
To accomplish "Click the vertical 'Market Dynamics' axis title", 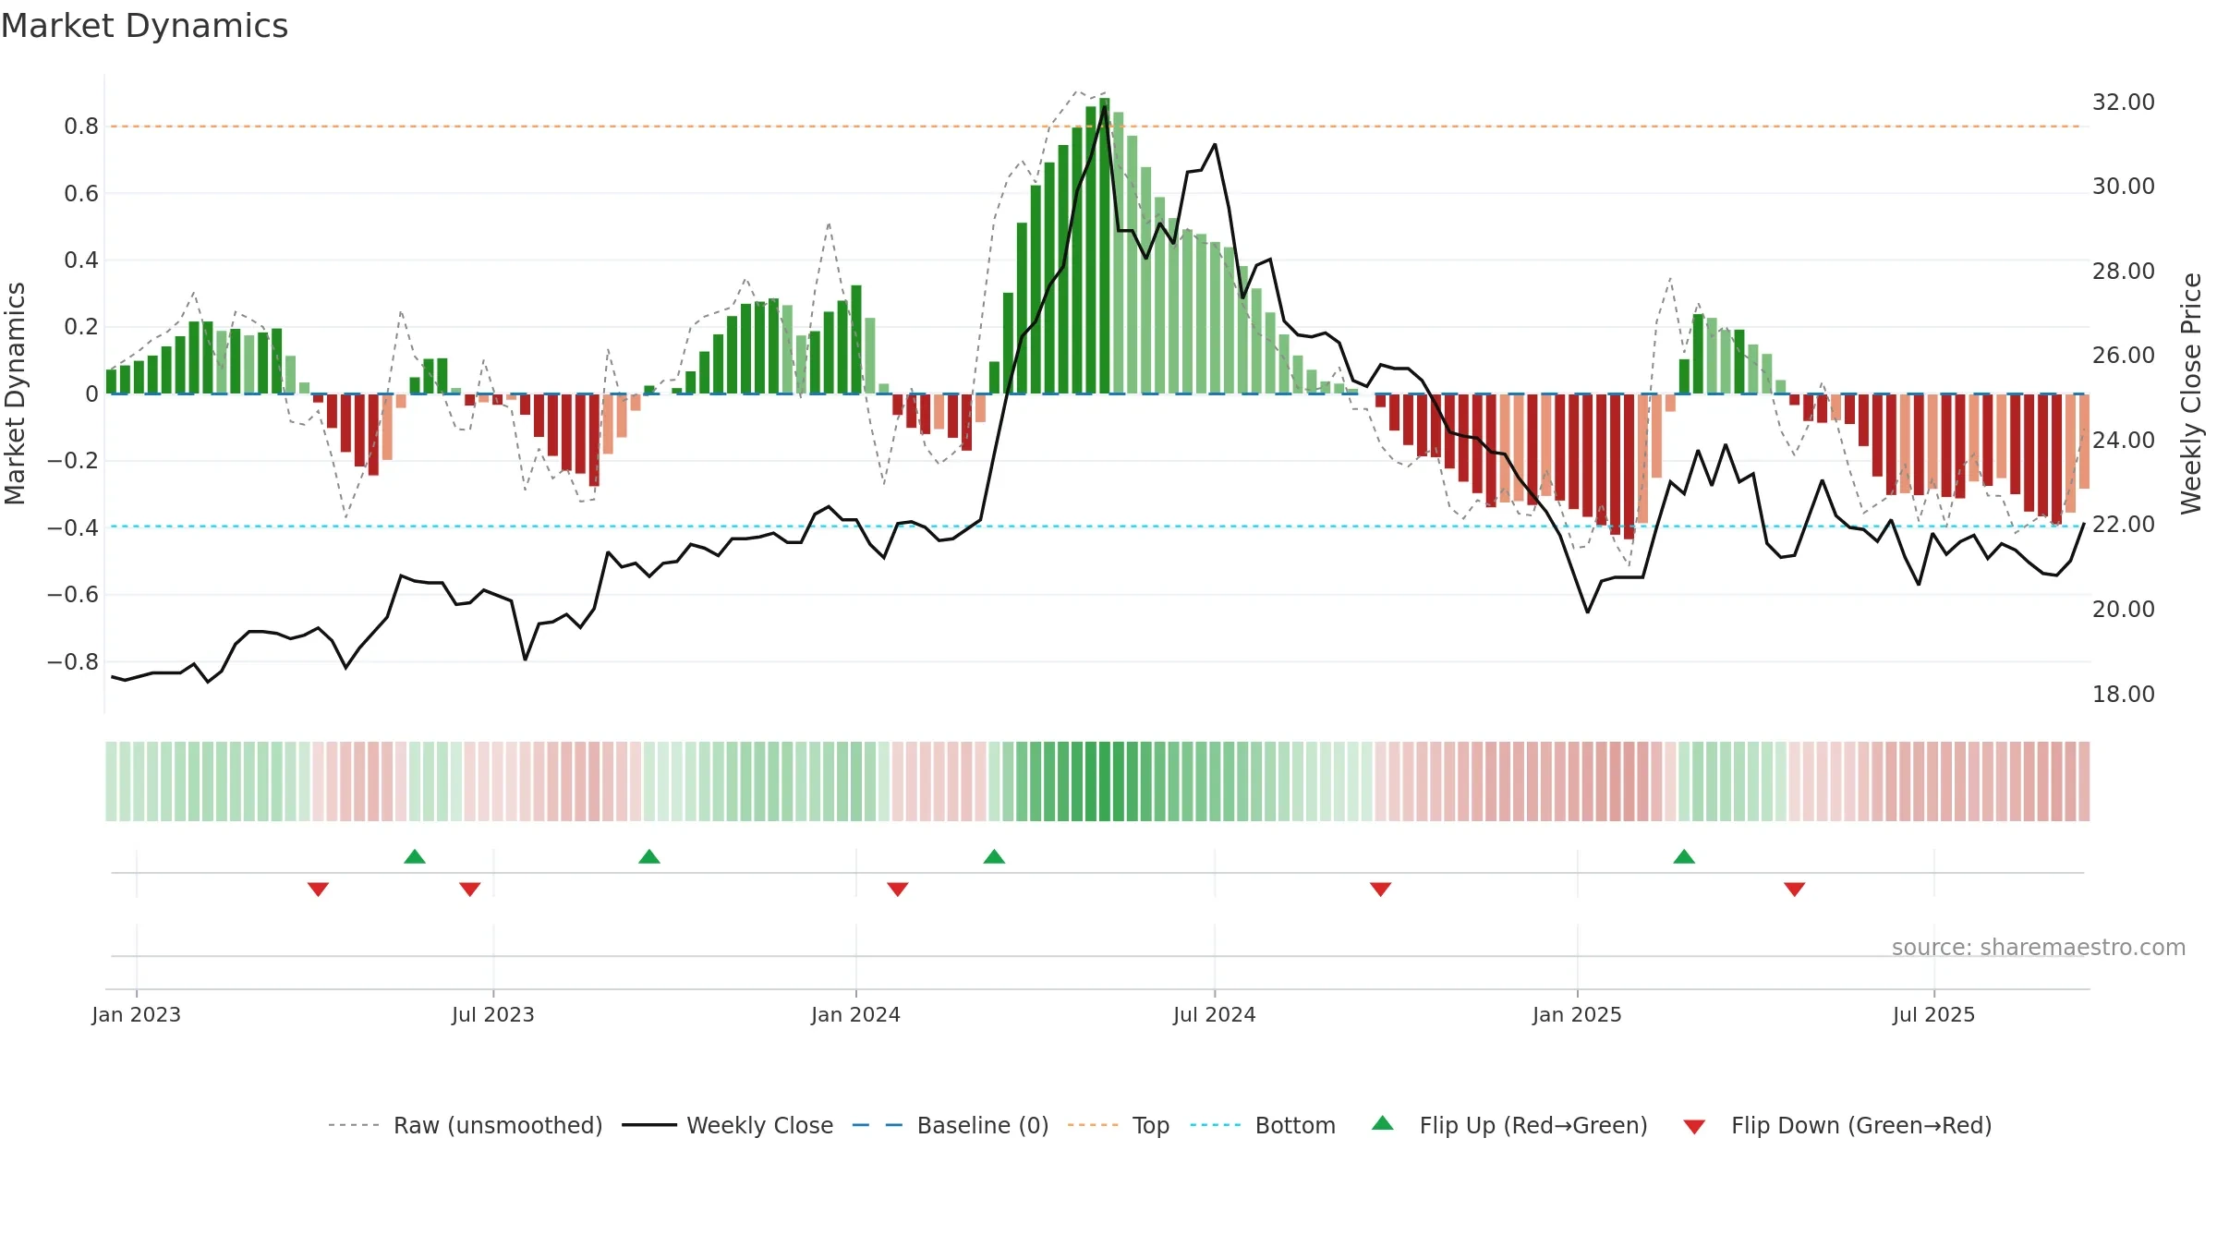I will coord(15,393).
